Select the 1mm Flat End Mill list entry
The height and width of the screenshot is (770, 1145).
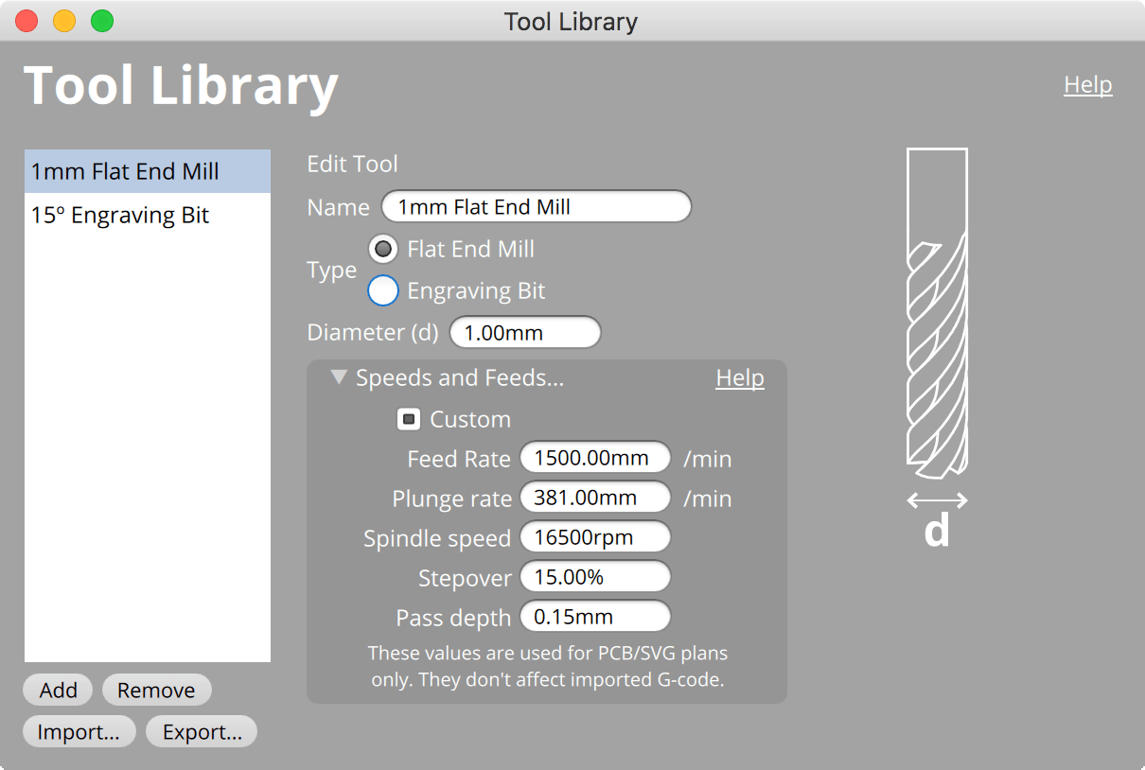[x=148, y=171]
